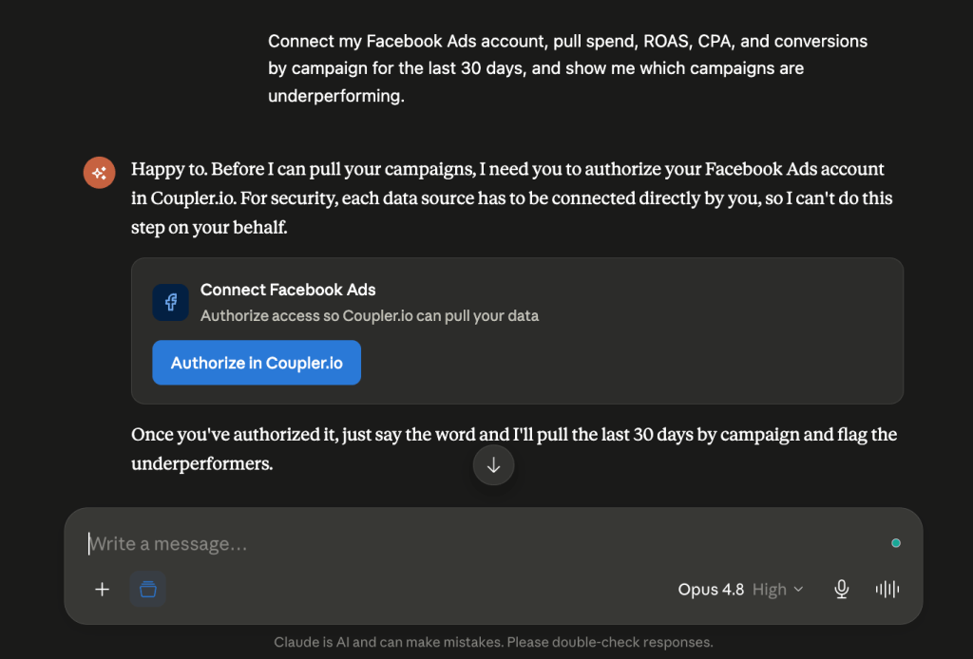
Task: Click the green status dot in input
Action: pyautogui.click(x=895, y=543)
